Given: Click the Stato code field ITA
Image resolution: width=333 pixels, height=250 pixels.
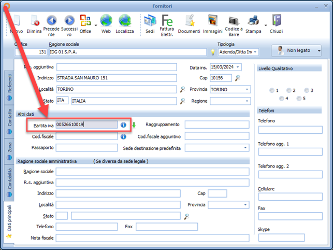Looking at the screenshot, I should tap(62, 101).
